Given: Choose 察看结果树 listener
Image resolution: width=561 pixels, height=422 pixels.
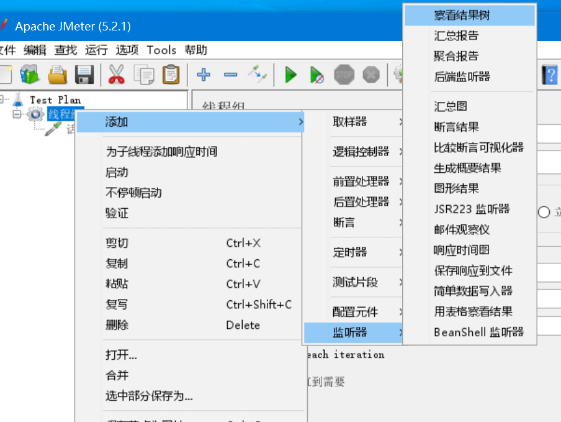Looking at the screenshot, I should [470, 16].
